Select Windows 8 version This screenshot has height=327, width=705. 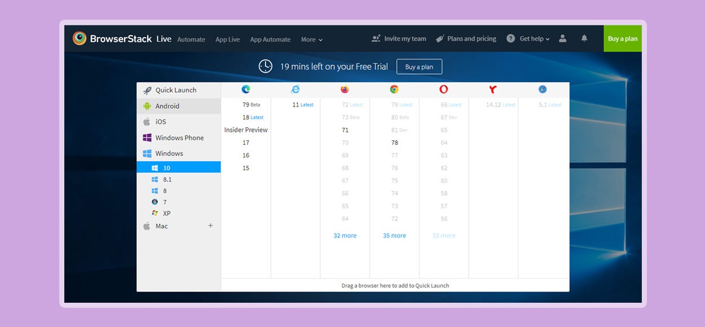pyautogui.click(x=179, y=191)
